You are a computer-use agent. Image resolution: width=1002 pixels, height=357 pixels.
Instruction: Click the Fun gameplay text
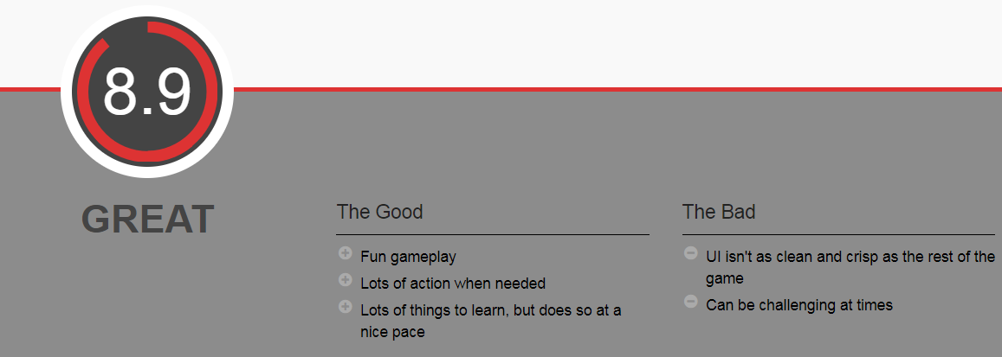pyautogui.click(x=409, y=257)
